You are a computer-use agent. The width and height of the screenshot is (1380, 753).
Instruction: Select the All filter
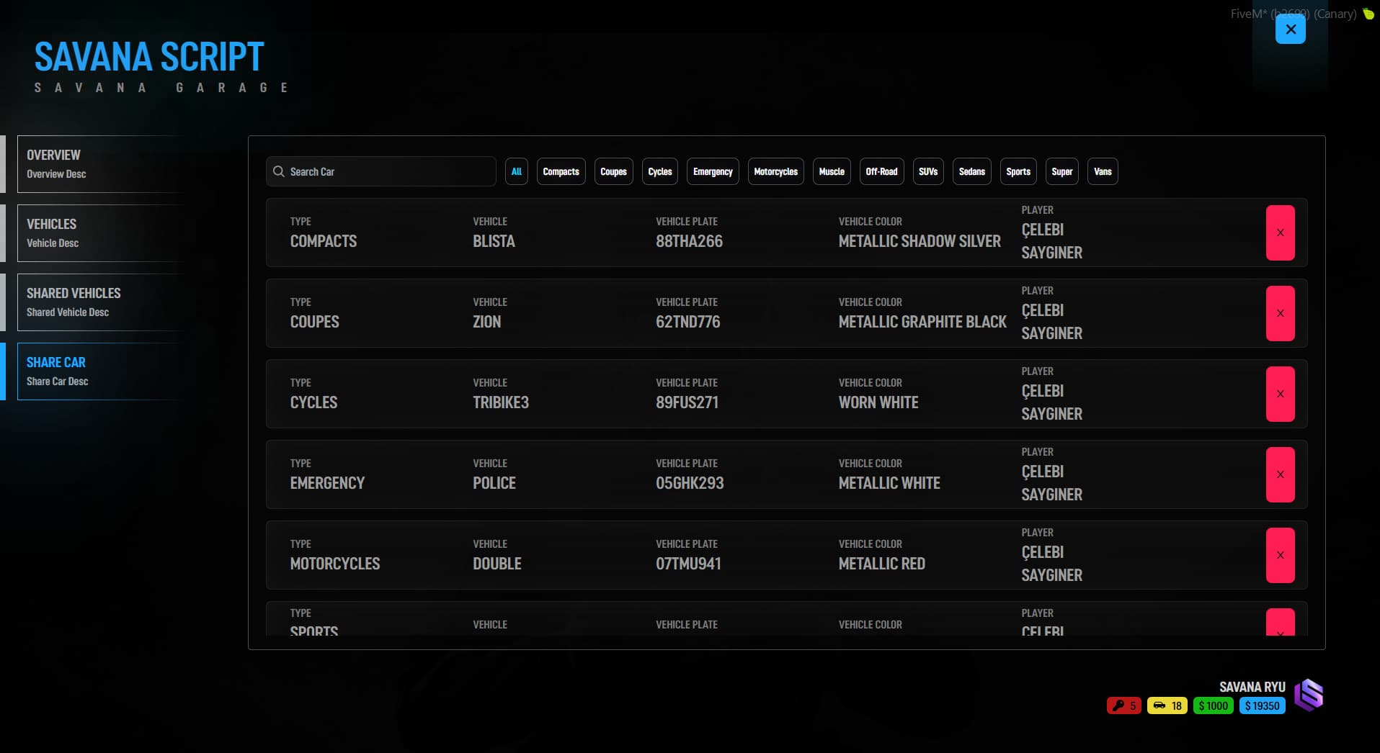[516, 171]
